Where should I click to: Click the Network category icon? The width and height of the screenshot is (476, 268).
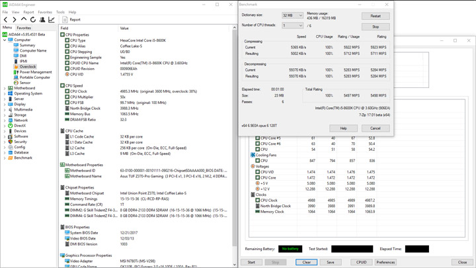pos(11,120)
